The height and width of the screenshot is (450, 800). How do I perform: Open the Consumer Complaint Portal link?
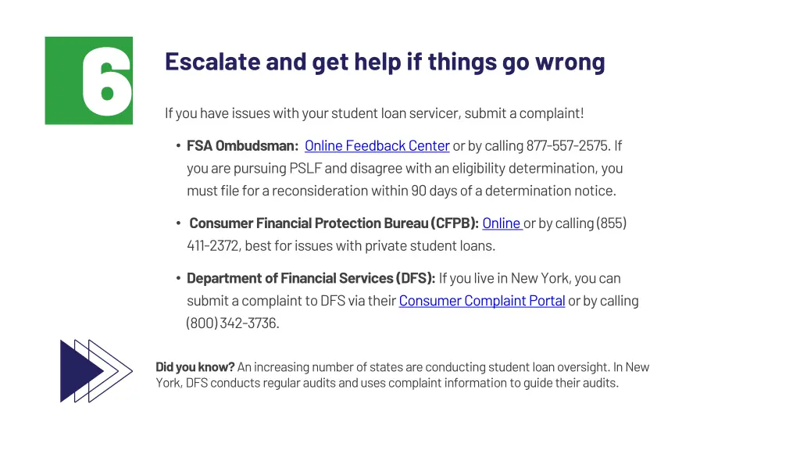481,301
